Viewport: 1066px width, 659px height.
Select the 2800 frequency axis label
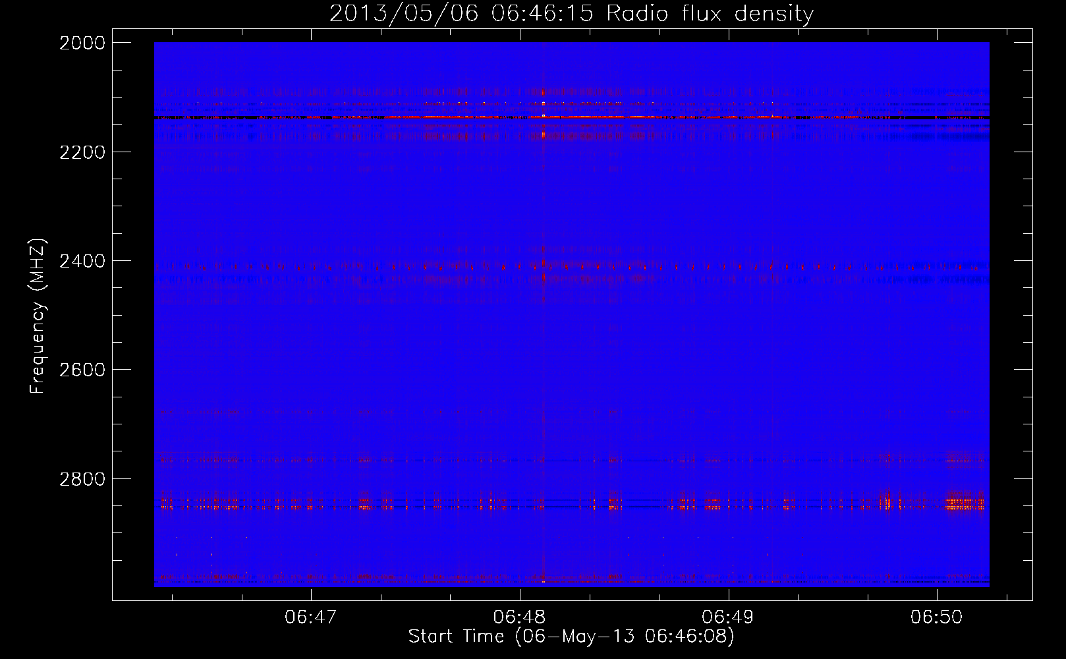point(82,479)
